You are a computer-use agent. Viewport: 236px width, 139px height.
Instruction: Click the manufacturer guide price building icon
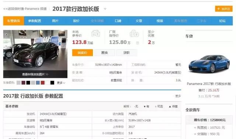pos(134,33)
